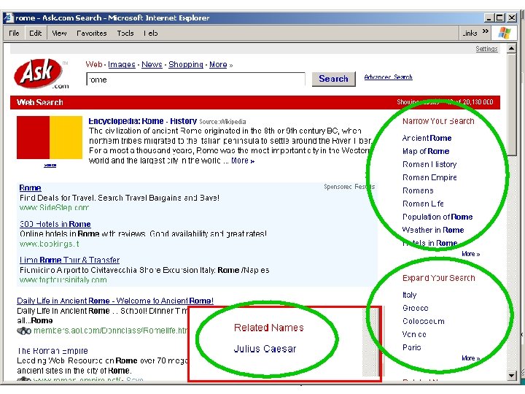The image size is (525, 394).
Task: Narrow search to Weather in Rome
Action: 433,230
